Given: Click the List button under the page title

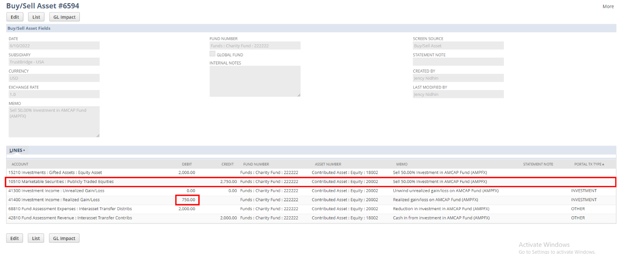Looking at the screenshot, I should click(x=36, y=17).
